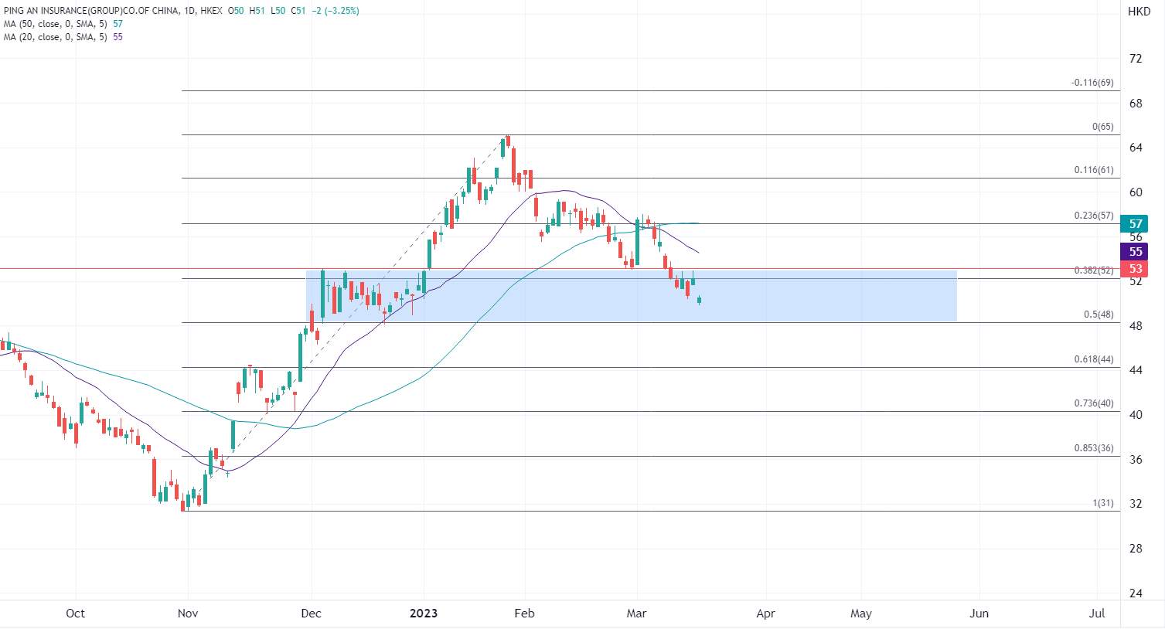
Task: Click the 60 price axis label
Action: pos(1135,192)
